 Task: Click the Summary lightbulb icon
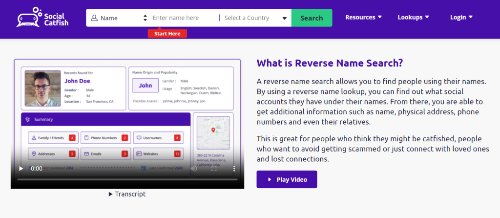coord(28,119)
